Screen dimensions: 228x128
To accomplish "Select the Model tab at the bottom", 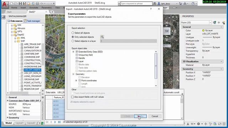I will pyautogui.click(x=9, y=123).
